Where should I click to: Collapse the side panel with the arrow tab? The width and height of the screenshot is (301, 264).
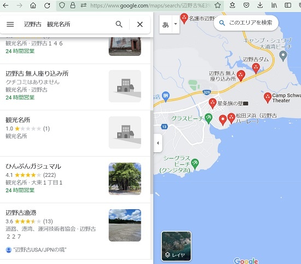[x=158, y=143]
